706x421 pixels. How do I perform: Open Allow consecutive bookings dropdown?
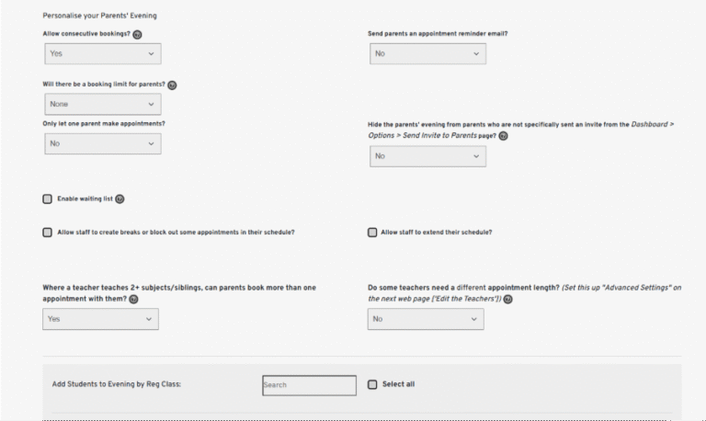103,53
